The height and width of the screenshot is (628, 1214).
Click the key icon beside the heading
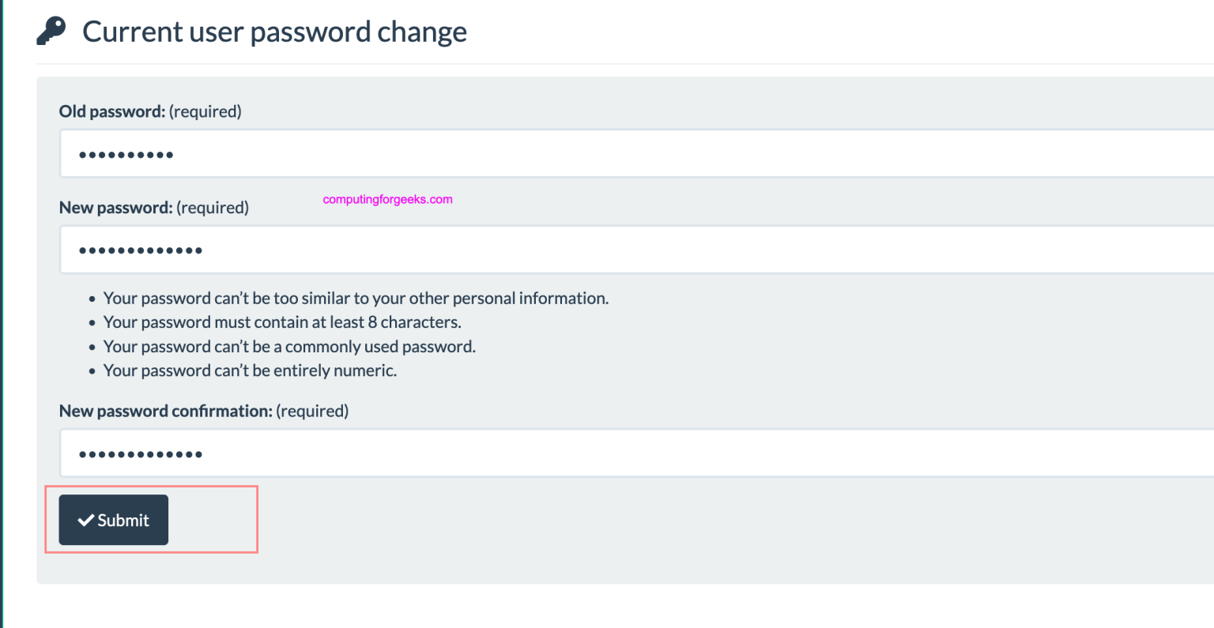click(51, 32)
